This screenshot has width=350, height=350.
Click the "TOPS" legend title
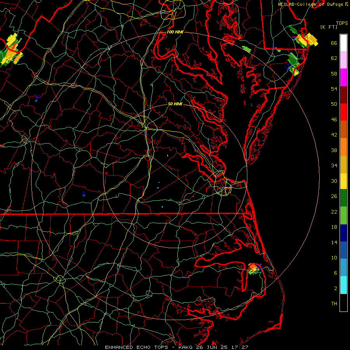point(342,23)
